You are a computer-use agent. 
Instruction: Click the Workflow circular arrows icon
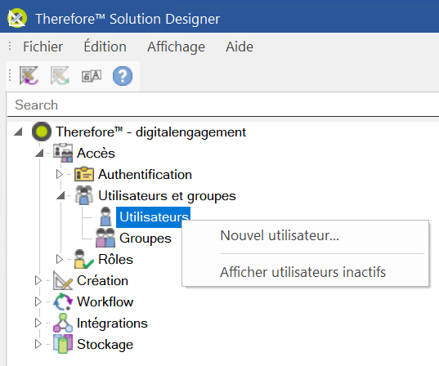[63, 301]
